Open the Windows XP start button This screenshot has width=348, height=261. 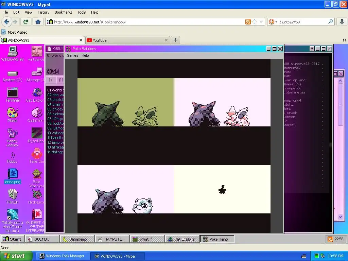[x=16, y=256]
